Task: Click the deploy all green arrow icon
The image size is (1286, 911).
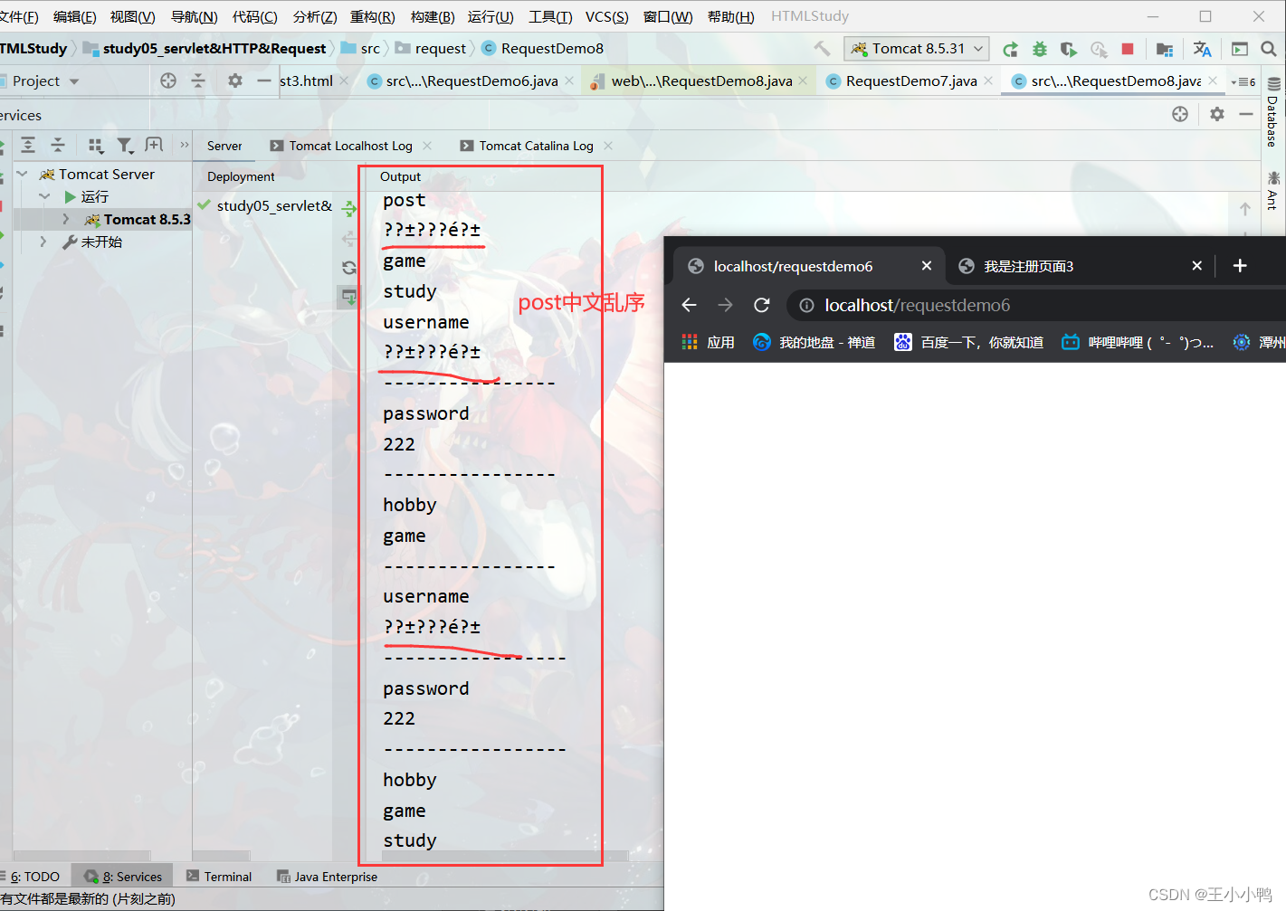Action: [x=349, y=209]
